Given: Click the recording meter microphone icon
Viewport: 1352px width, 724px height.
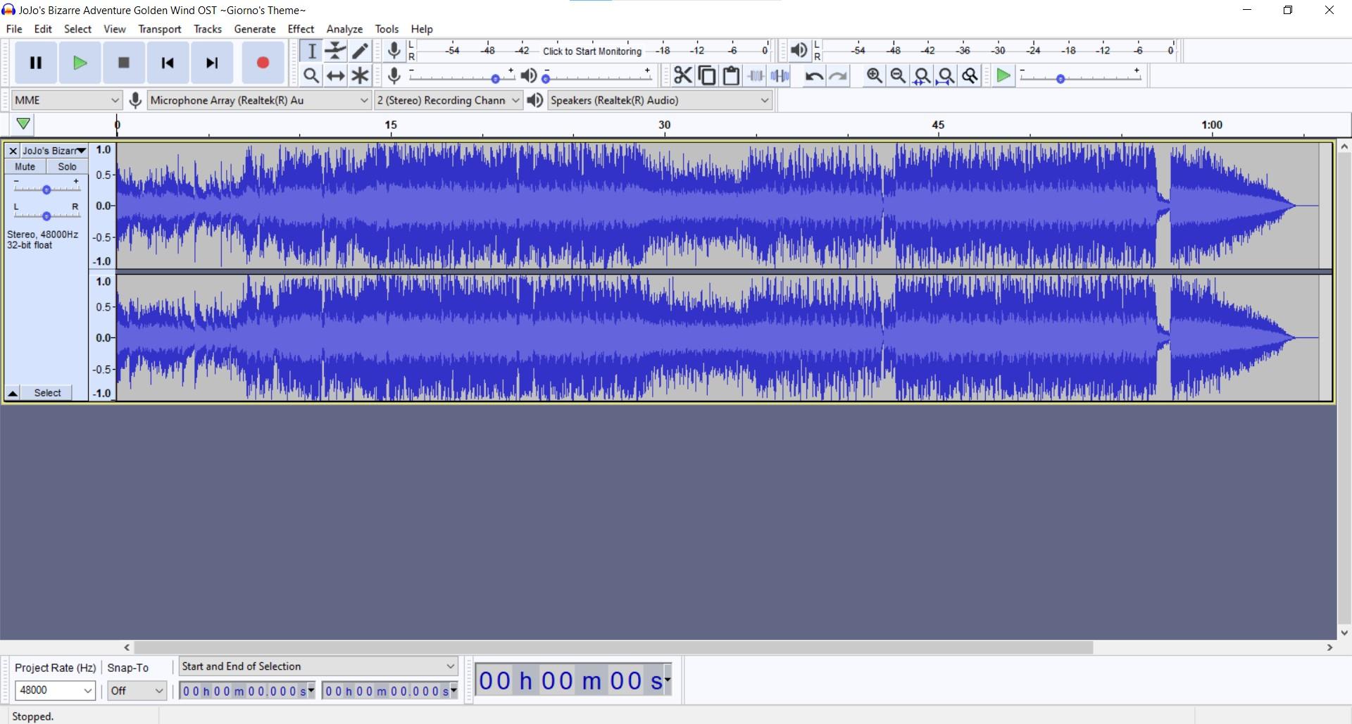Looking at the screenshot, I should click(394, 50).
